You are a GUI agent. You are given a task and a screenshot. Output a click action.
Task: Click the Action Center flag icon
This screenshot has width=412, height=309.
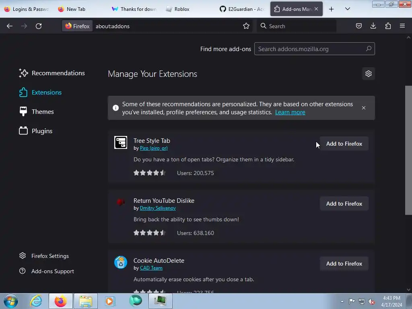352,301
